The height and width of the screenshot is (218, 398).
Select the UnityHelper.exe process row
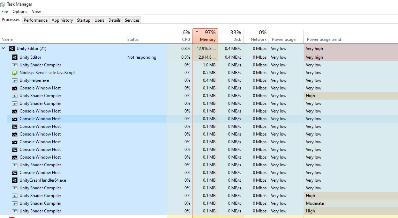pos(199,80)
